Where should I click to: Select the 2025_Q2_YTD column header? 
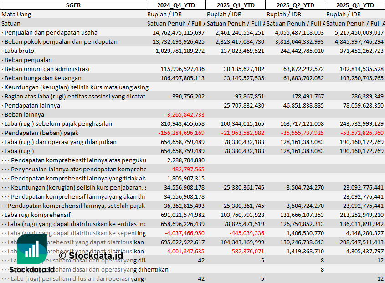295,5
